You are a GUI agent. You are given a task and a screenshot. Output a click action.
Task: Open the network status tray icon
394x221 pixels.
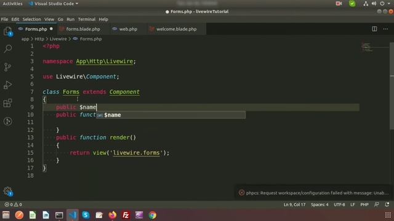click(x=366, y=4)
